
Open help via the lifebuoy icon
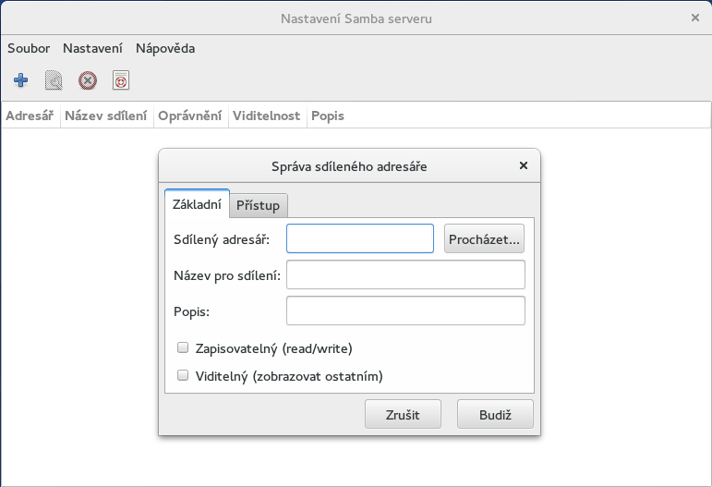tap(120, 81)
